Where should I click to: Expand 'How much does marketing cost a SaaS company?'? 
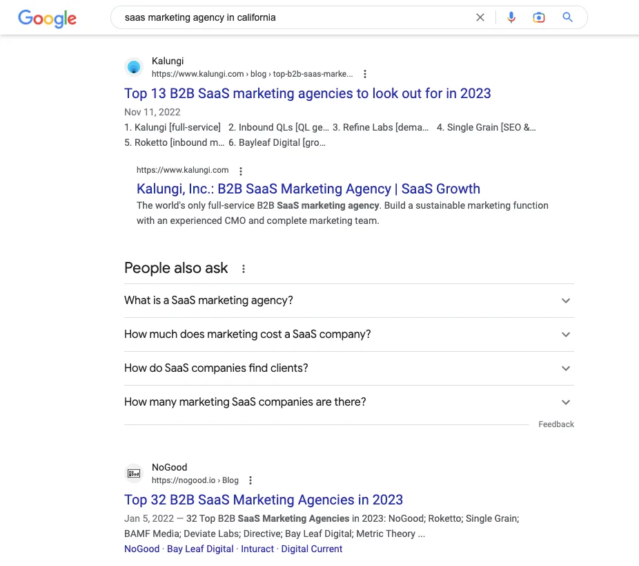click(349, 334)
